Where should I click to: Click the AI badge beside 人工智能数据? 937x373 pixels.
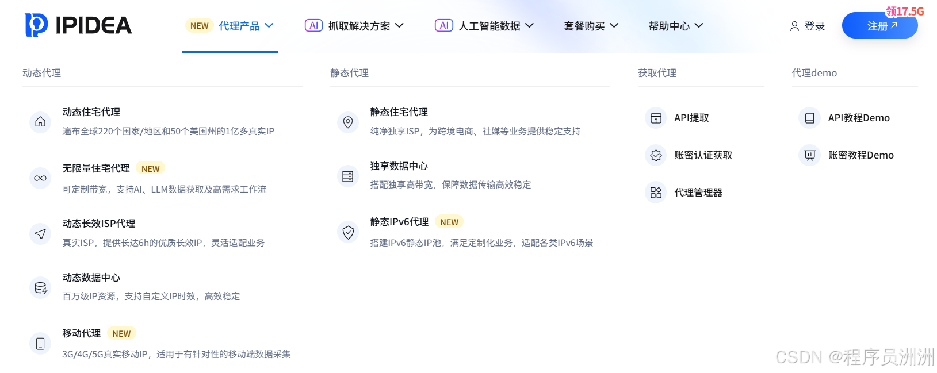(444, 25)
